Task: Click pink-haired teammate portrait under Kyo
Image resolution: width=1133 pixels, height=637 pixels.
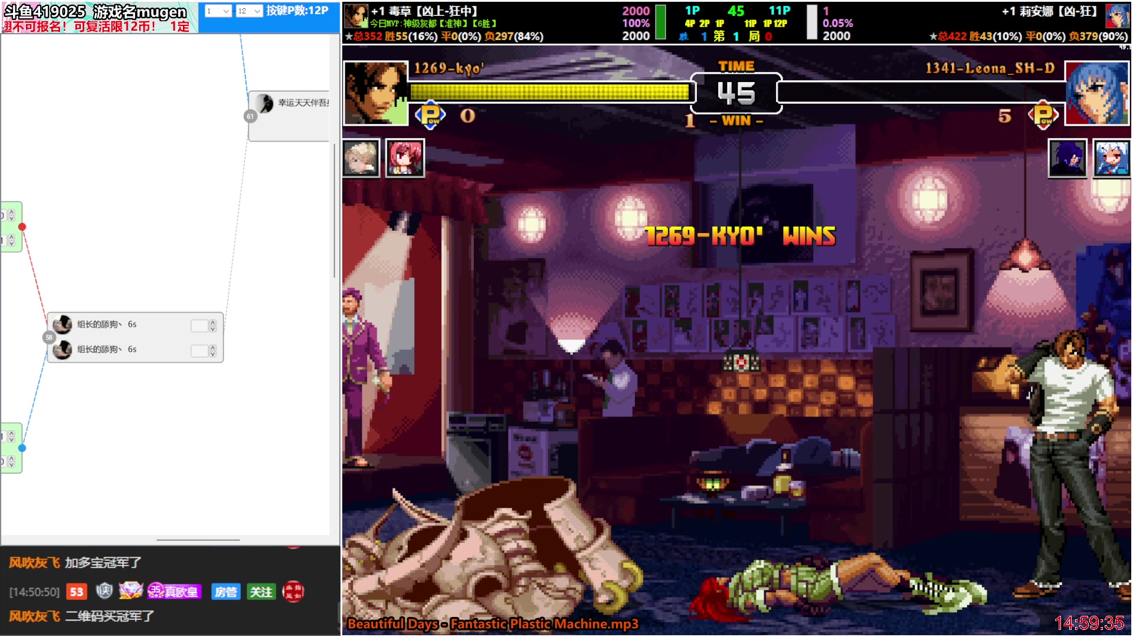Action: click(x=405, y=158)
